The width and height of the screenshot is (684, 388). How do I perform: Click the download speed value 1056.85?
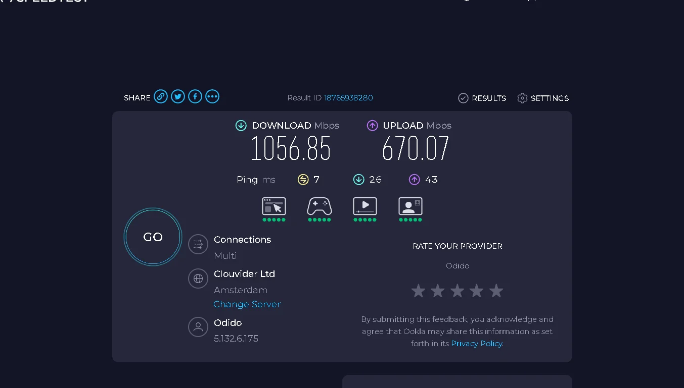click(291, 149)
